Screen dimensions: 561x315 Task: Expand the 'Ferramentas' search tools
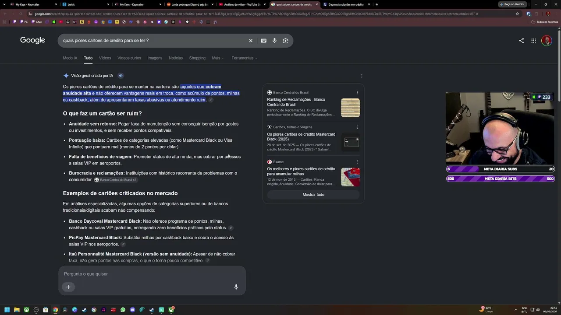tap(244, 58)
